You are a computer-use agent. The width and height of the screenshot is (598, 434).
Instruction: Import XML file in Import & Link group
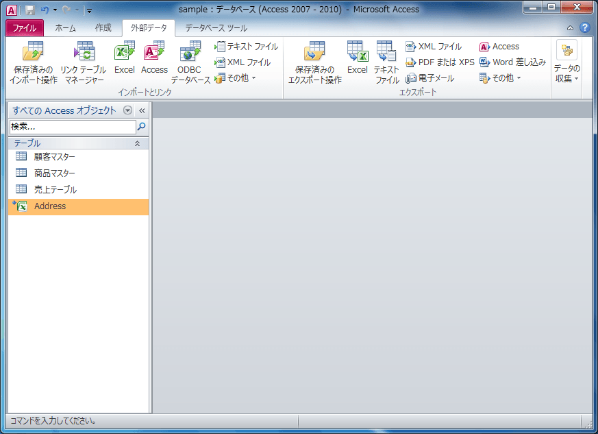coord(242,62)
